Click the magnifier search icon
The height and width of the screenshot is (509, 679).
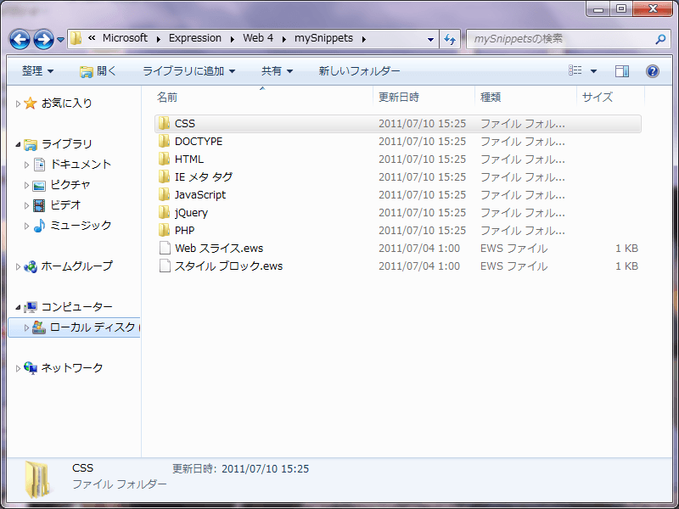tap(660, 39)
